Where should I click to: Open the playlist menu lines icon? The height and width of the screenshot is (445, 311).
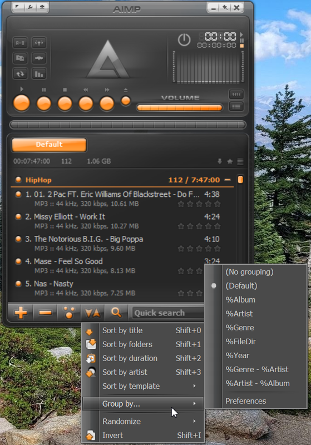coord(240,161)
